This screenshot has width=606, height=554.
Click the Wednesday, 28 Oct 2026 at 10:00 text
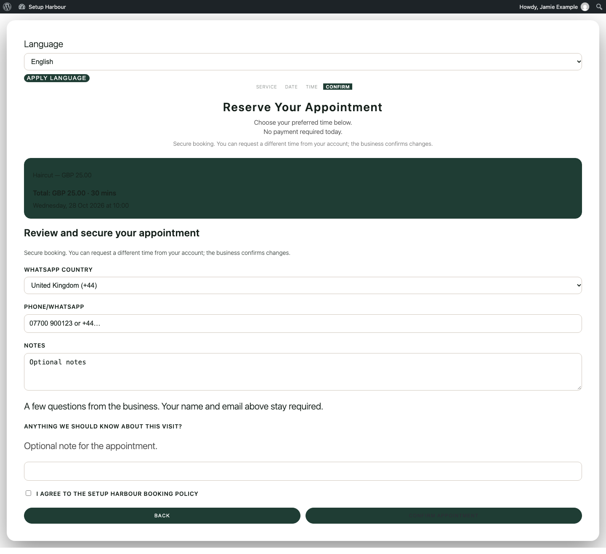(x=81, y=206)
